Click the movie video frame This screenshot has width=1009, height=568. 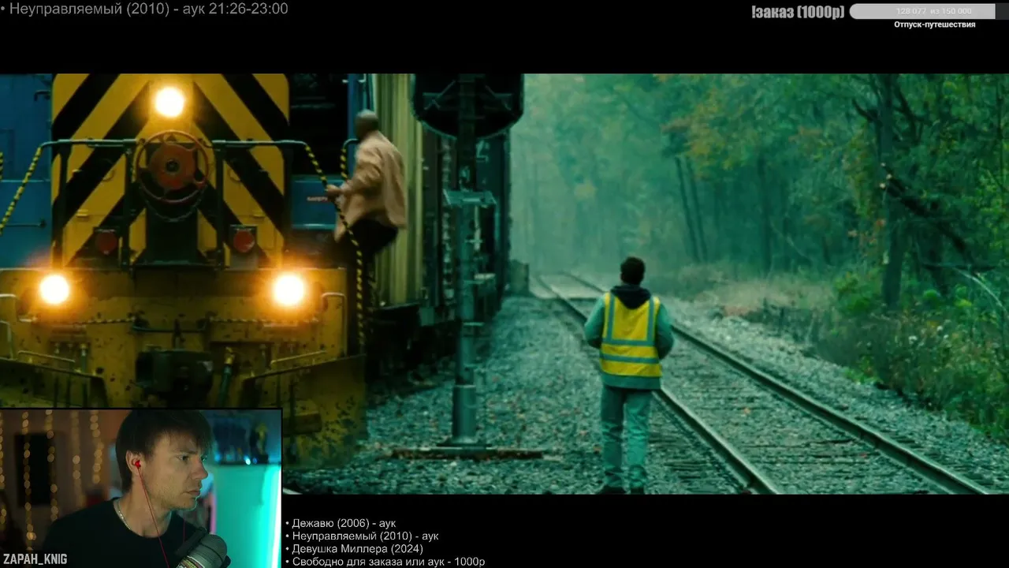coord(504,284)
